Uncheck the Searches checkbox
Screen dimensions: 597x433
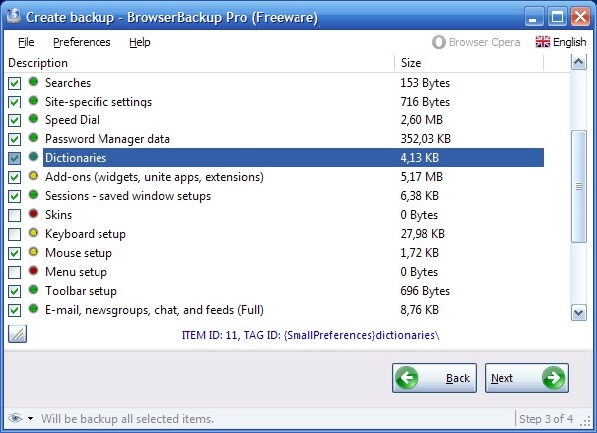pyautogui.click(x=15, y=83)
